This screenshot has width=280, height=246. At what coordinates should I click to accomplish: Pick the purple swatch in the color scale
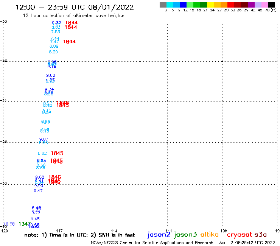(251, 5)
